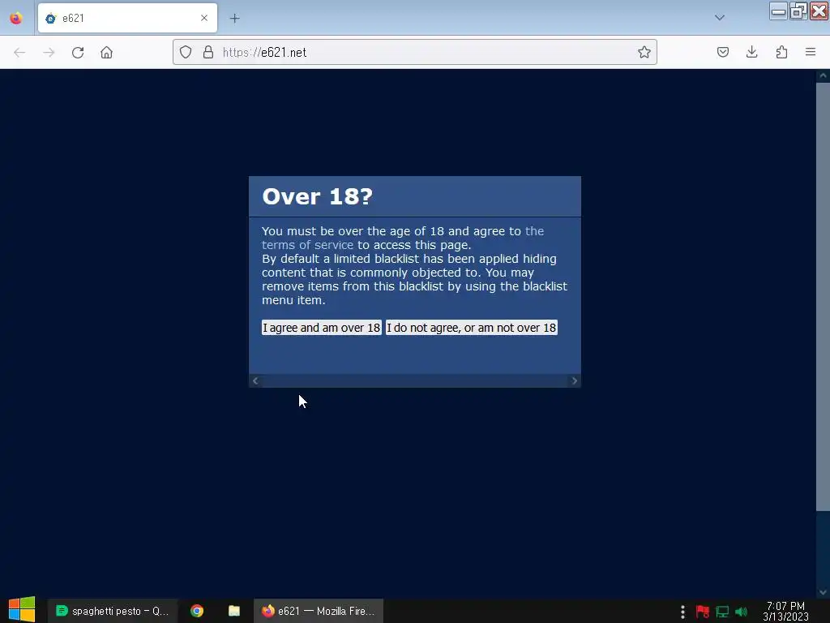830x623 pixels.
Task: Reload the current page
Action: (78, 53)
